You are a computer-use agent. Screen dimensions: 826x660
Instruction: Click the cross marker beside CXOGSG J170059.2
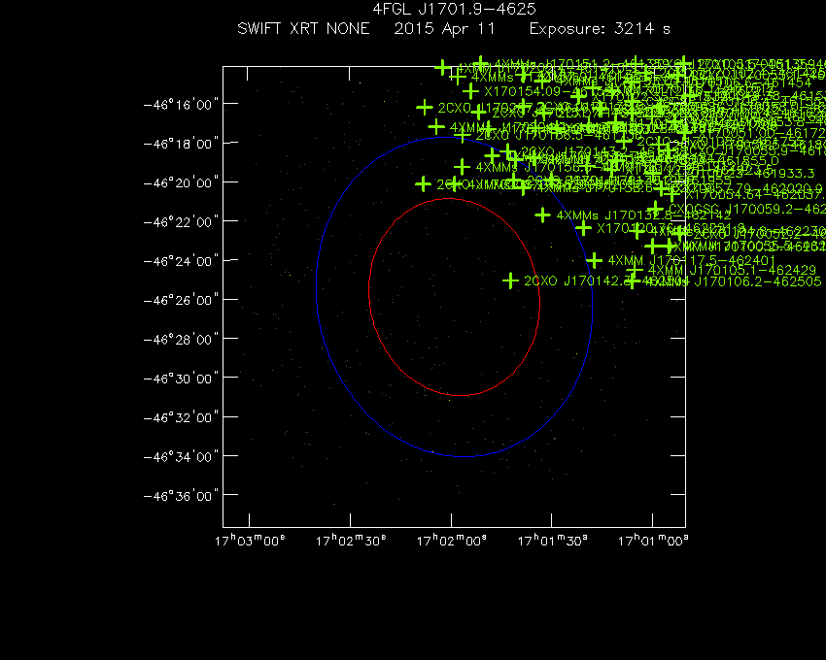tap(655, 209)
